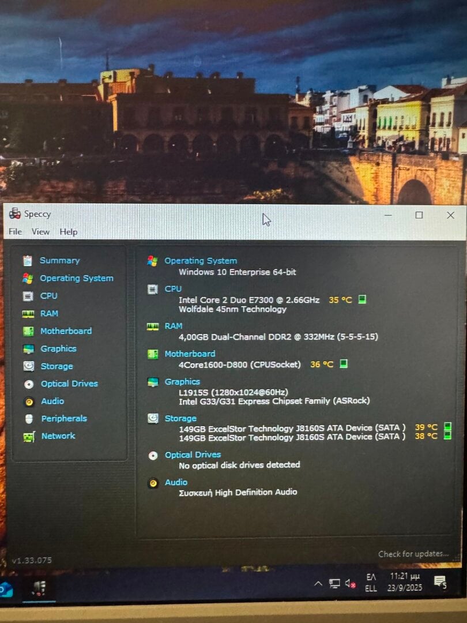467x623 pixels.
Task: Click the muted volume tray icon
Action: (351, 584)
